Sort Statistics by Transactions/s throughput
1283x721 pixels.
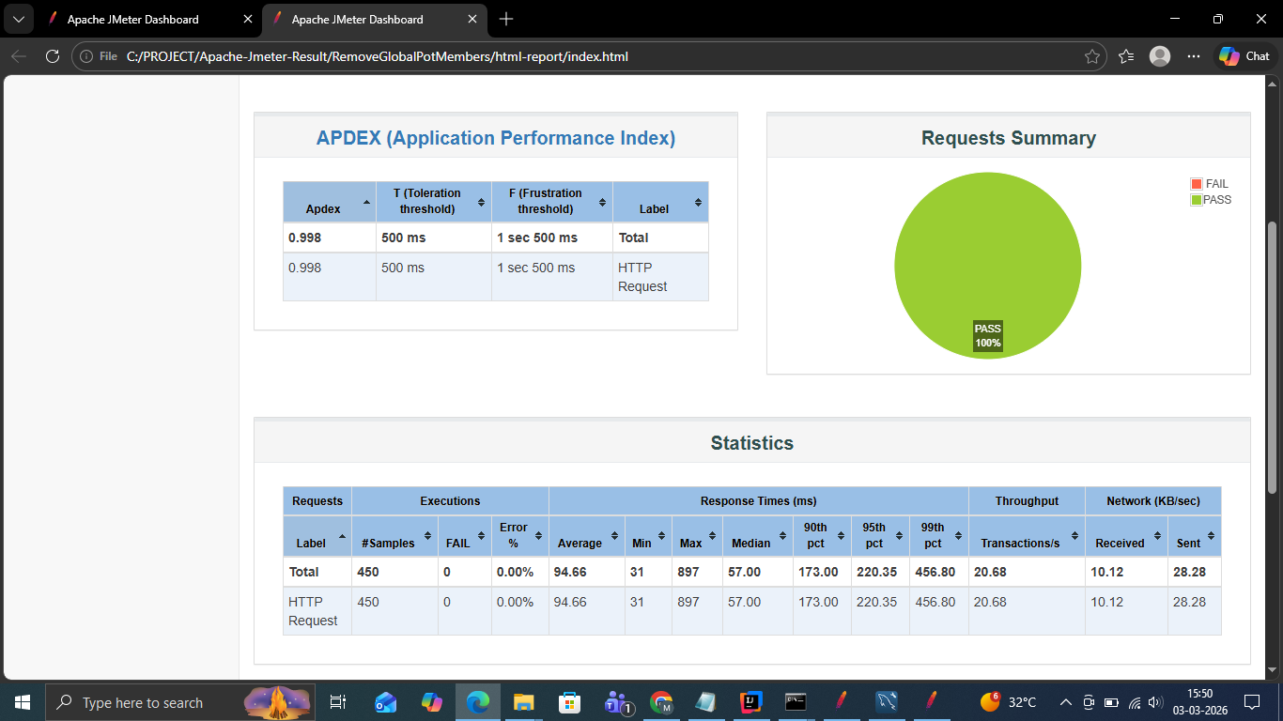[1026, 536]
